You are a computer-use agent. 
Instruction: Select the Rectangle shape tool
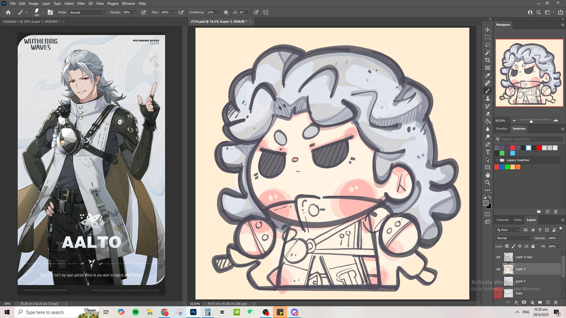point(488,168)
